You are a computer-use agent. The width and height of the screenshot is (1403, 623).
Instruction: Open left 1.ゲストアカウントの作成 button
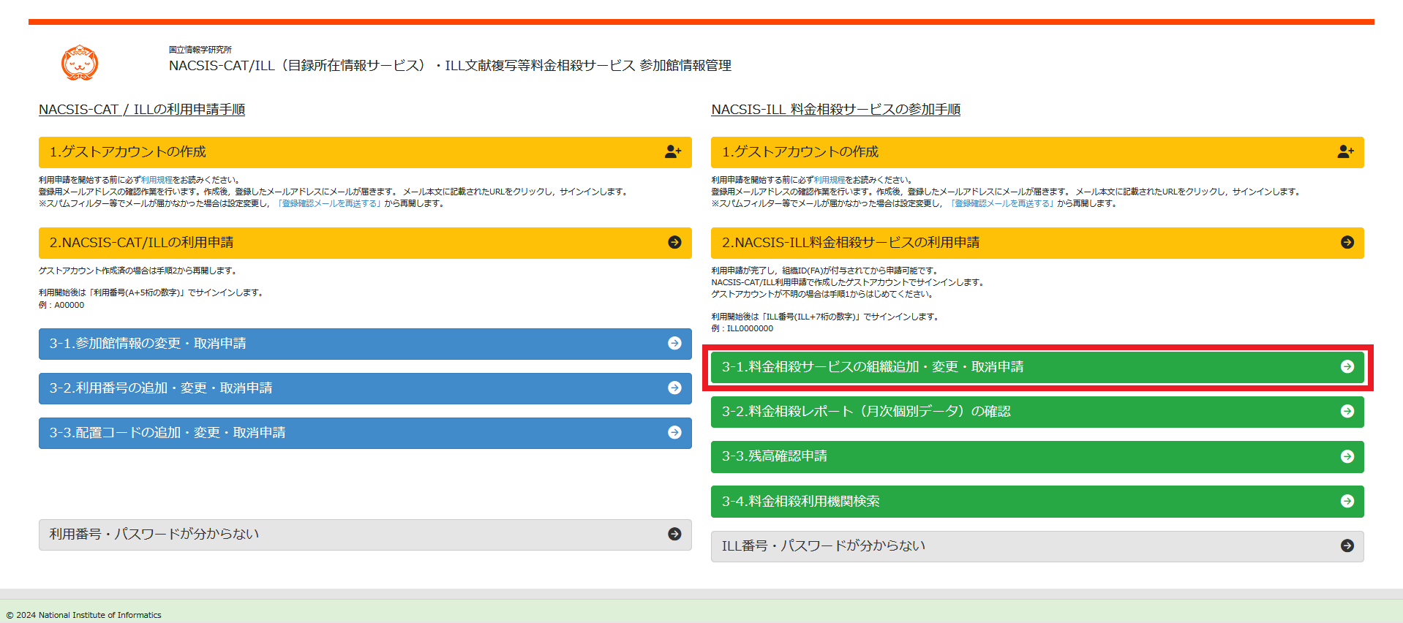tap(365, 152)
